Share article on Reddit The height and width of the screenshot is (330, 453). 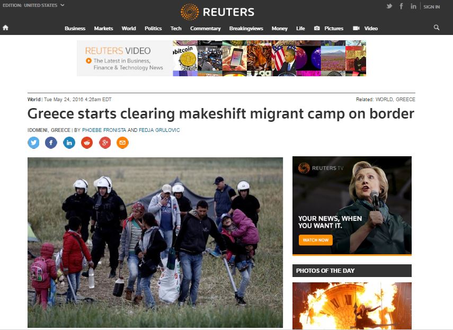[x=87, y=142]
